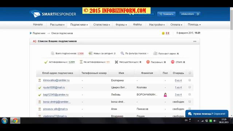Show hidden tray icons arrow
233x131 pixels.
coord(198,121)
